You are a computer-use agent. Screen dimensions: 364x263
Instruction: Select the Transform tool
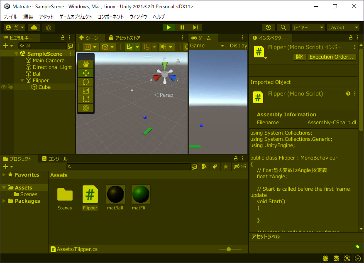[86, 108]
